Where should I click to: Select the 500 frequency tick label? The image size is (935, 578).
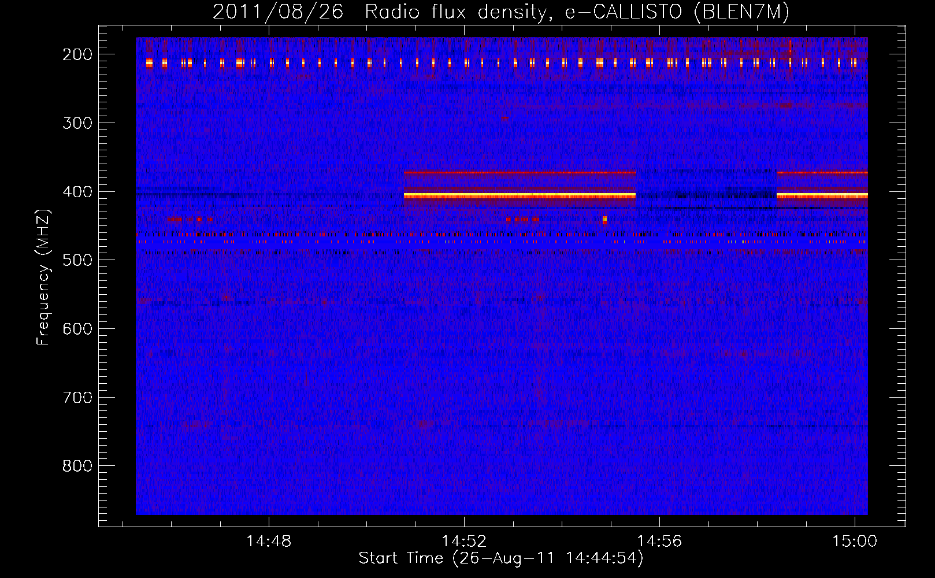77,260
